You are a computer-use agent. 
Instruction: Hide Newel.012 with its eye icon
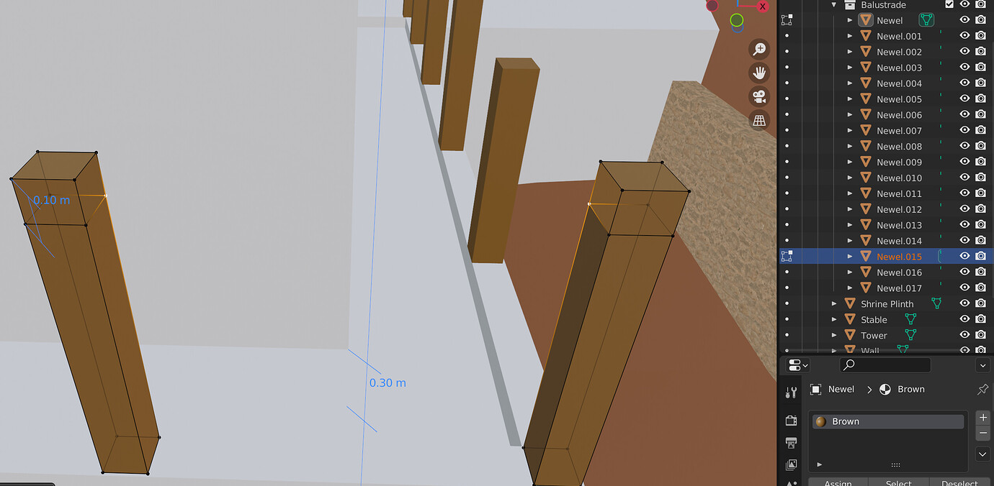coord(964,209)
